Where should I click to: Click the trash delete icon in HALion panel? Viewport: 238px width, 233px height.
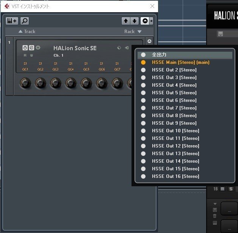pos(215,216)
